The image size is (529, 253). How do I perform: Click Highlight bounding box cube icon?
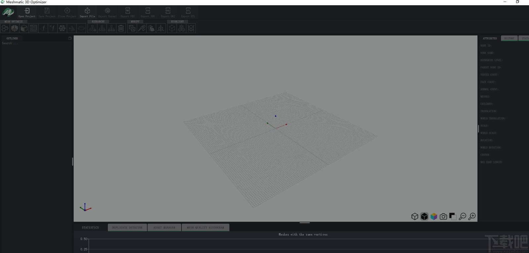[x=191, y=28]
